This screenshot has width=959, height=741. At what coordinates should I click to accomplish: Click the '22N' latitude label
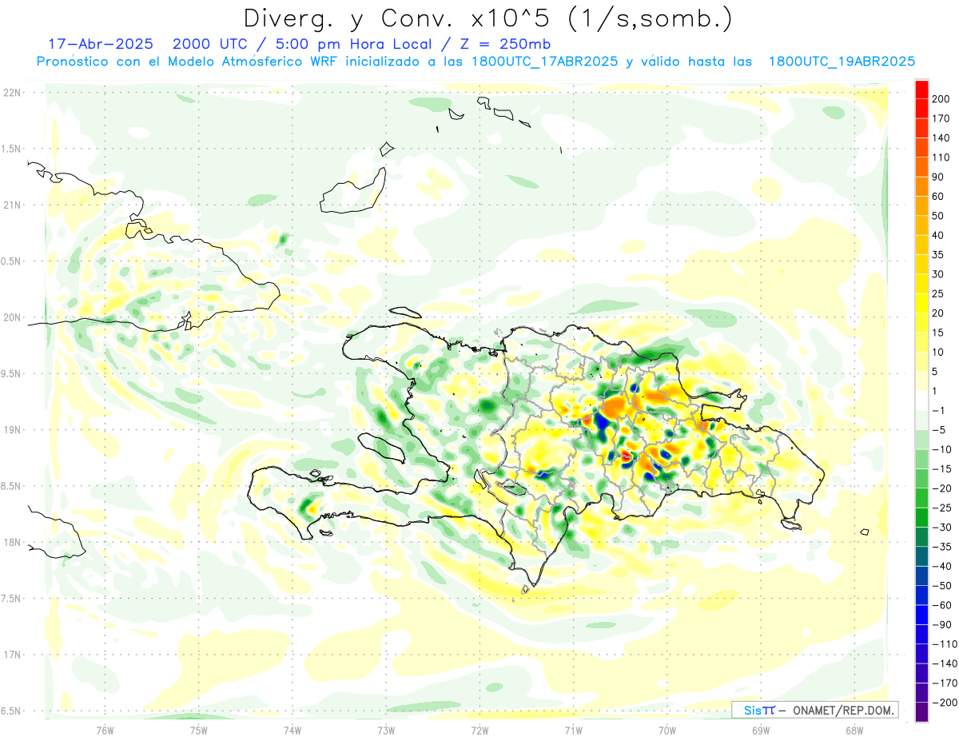12,93
